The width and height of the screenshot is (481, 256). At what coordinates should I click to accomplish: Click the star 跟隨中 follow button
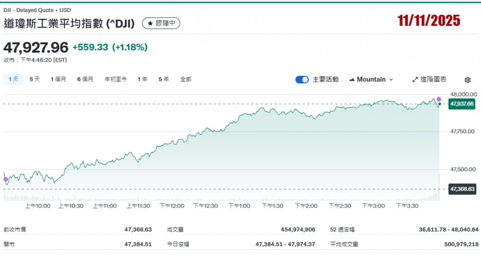(x=161, y=23)
